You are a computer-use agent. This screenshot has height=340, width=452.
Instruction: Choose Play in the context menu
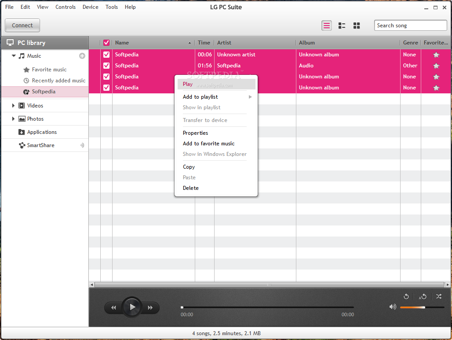pos(216,84)
